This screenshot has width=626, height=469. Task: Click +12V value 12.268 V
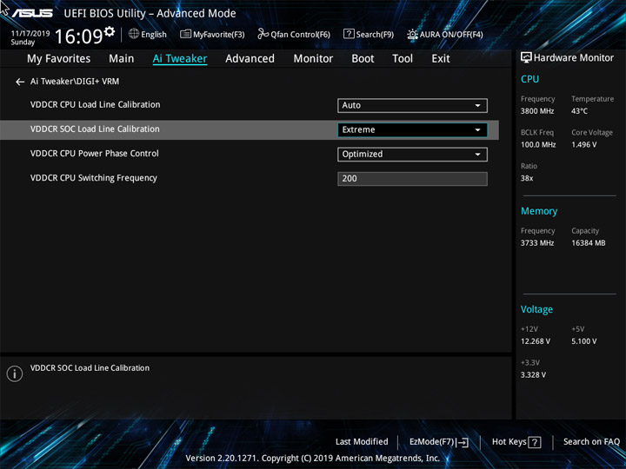[535, 341]
